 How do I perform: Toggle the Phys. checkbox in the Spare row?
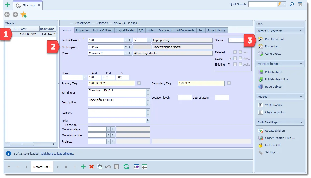point(240,58)
